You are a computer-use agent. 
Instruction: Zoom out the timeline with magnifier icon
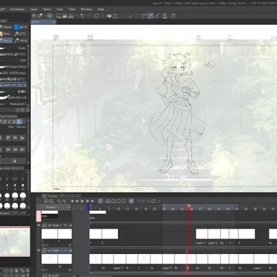[x=59, y=201]
